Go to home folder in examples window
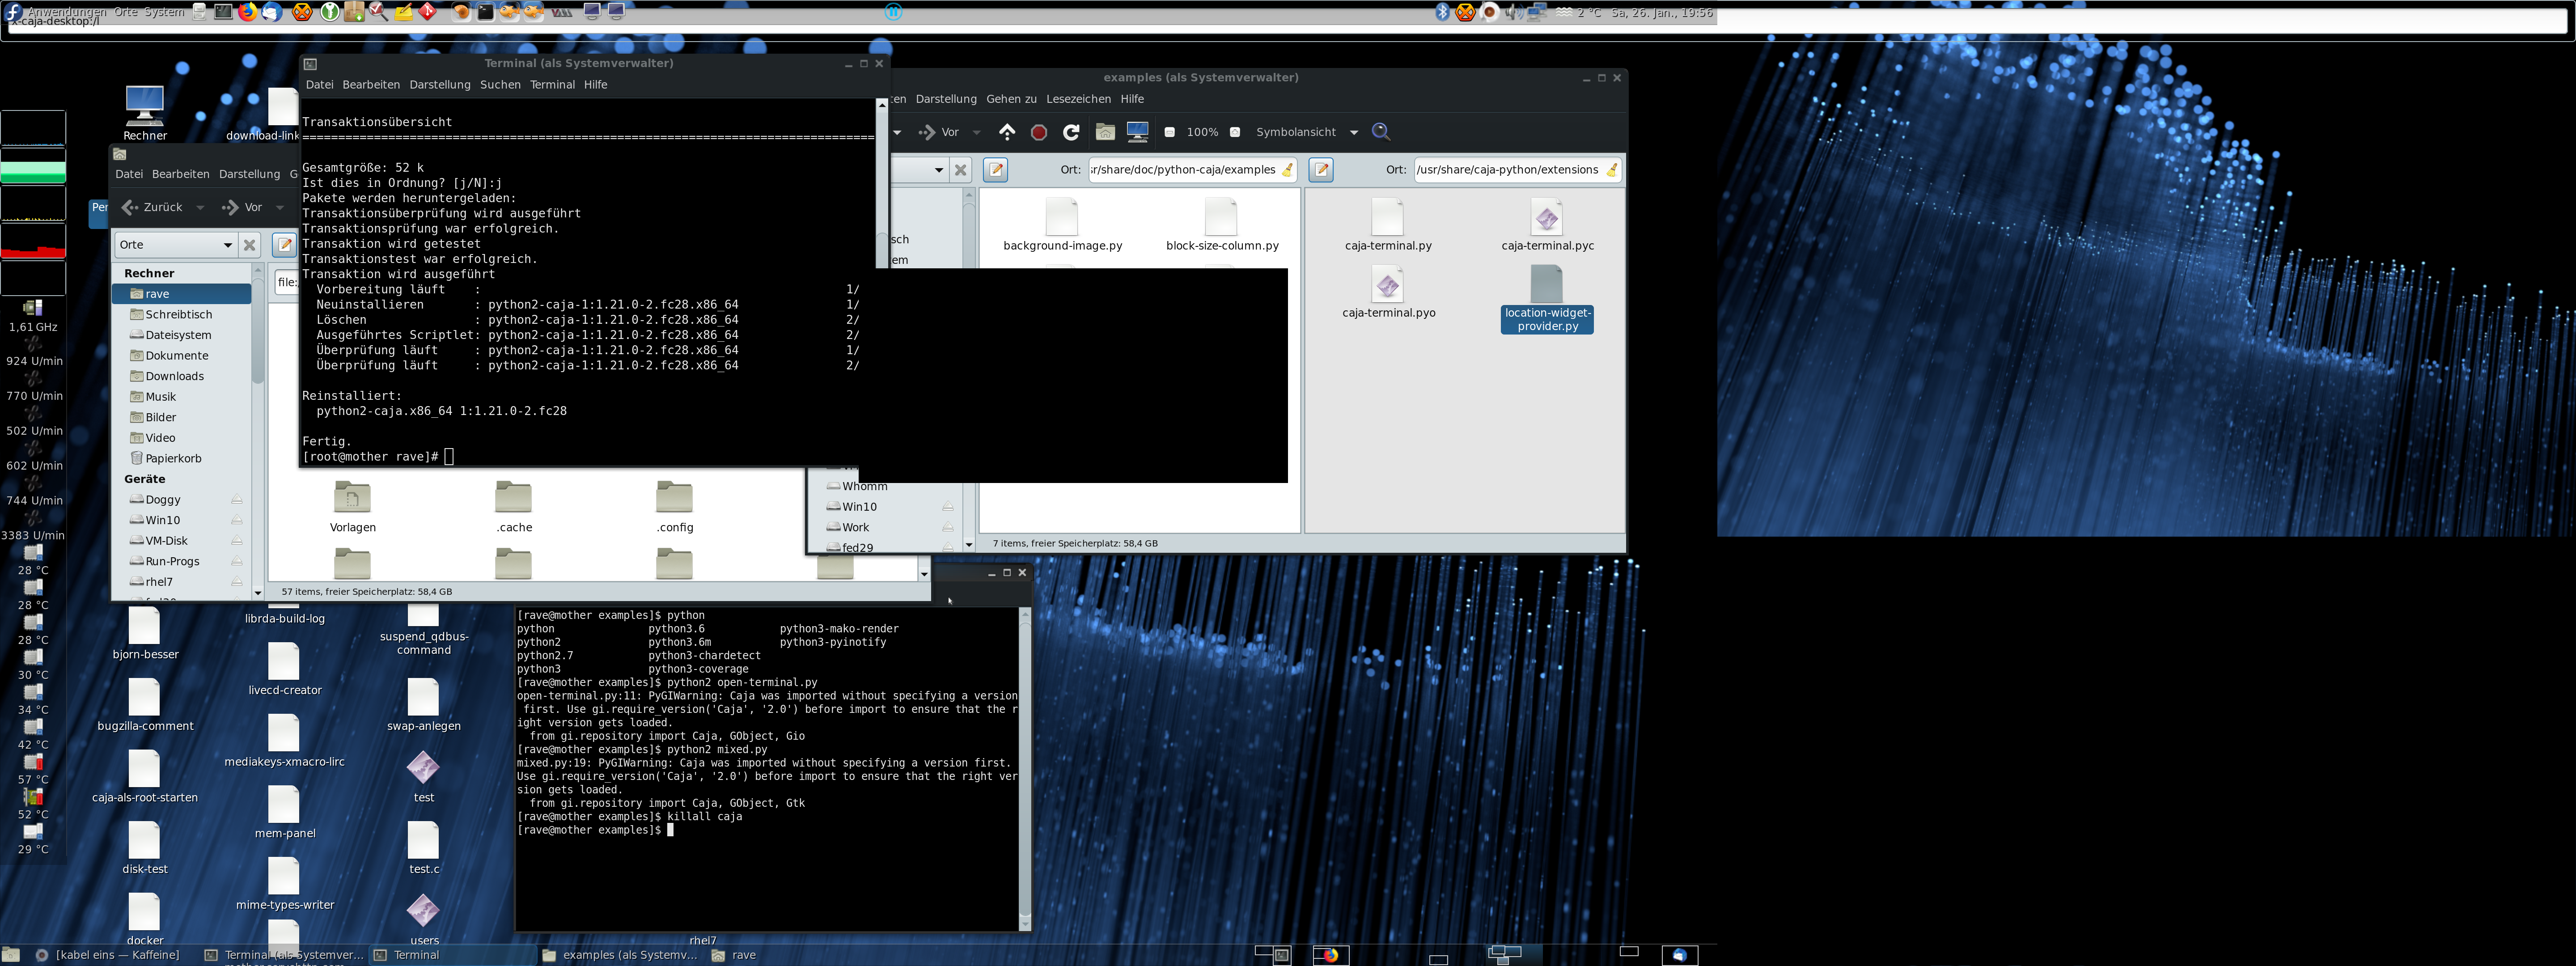 pyautogui.click(x=1105, y=132)
